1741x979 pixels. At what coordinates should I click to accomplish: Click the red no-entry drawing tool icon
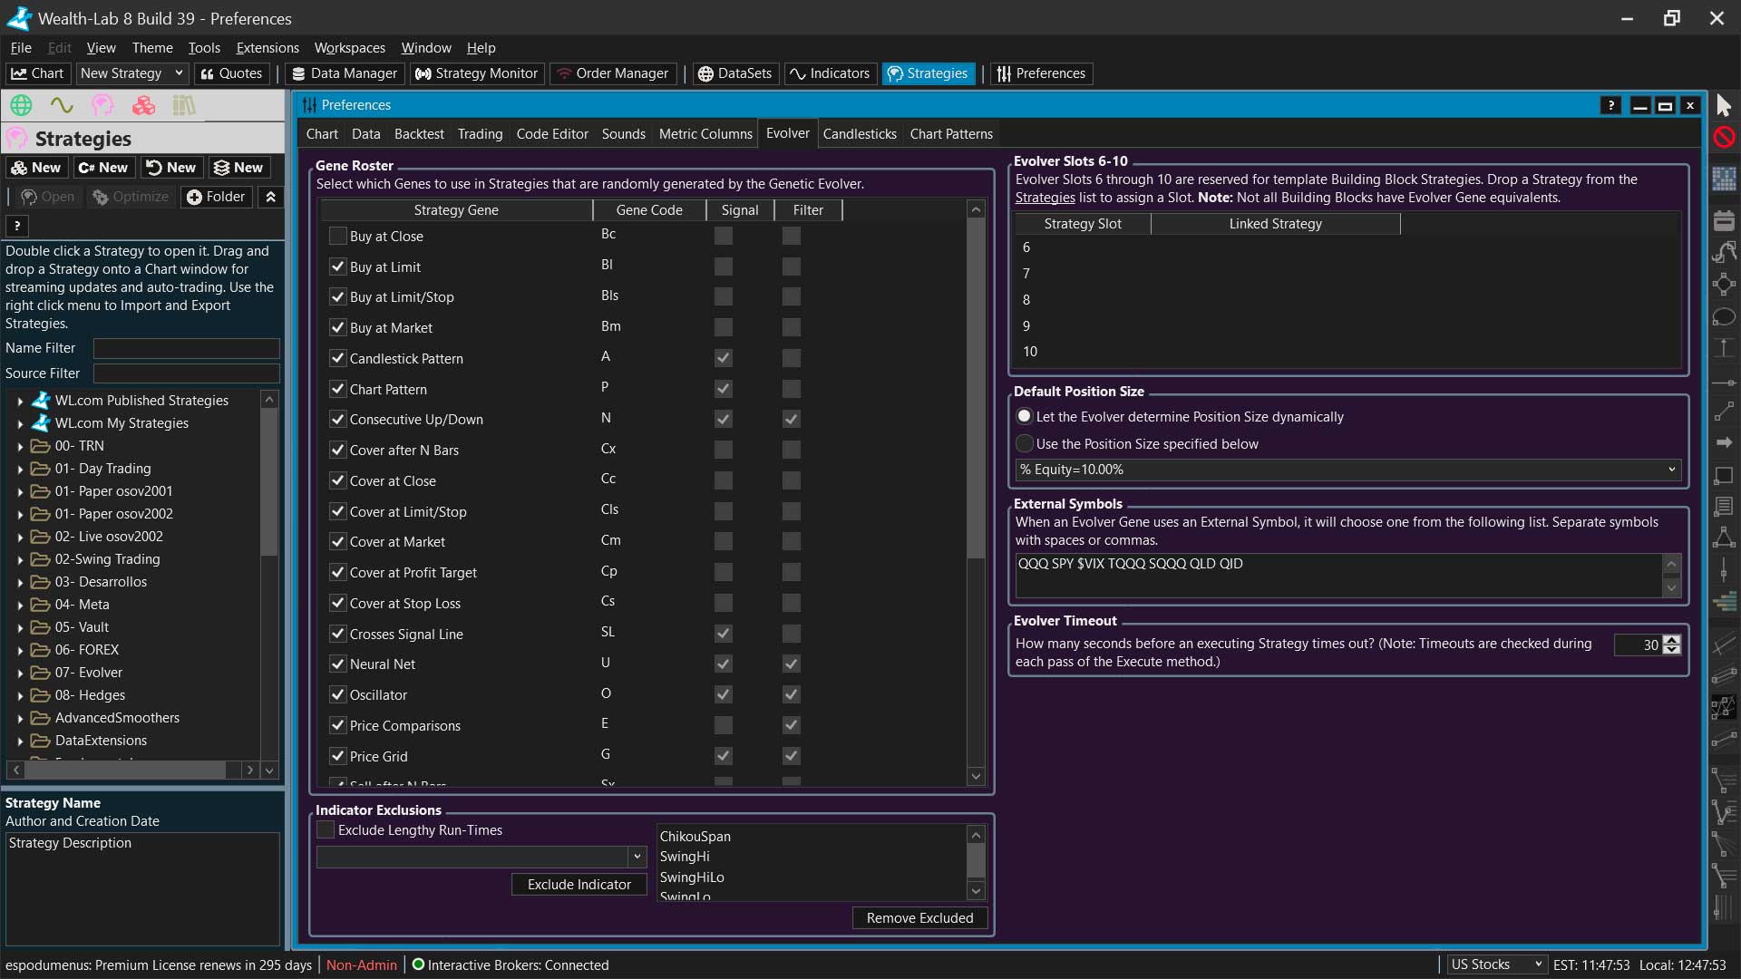click(x=1724, y=137)
